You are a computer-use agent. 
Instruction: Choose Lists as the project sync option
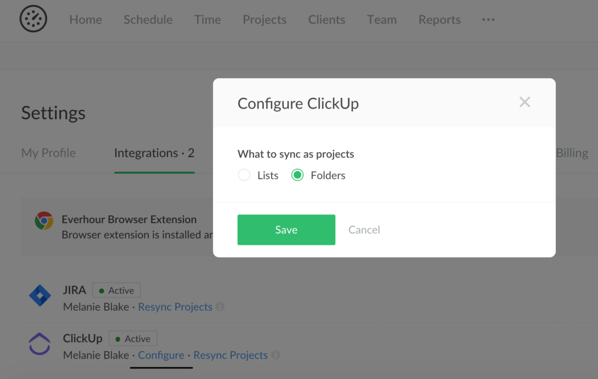[x=244, y=175]
